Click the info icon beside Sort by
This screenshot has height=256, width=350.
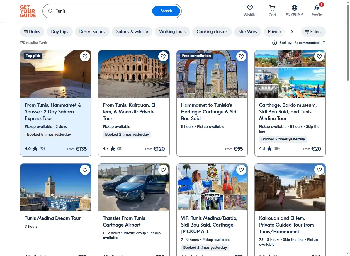pos(274,43)
